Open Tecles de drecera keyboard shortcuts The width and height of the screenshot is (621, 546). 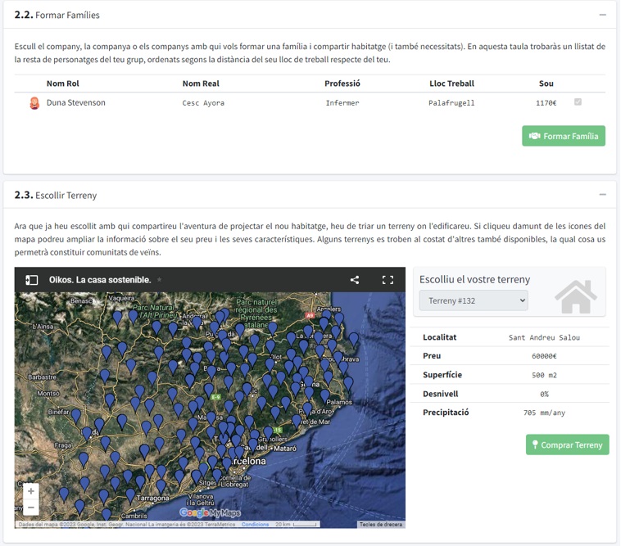point(380,525)
